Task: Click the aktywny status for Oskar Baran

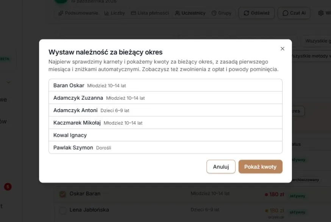Action: point(297,196)
